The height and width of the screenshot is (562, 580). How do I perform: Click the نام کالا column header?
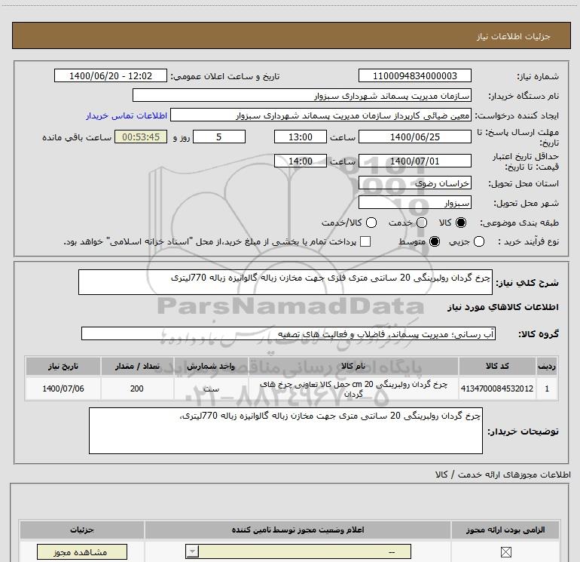[353, 366]
